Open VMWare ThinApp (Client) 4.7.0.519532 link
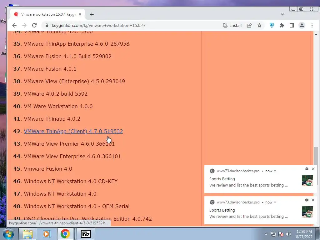 pos(73,131)
